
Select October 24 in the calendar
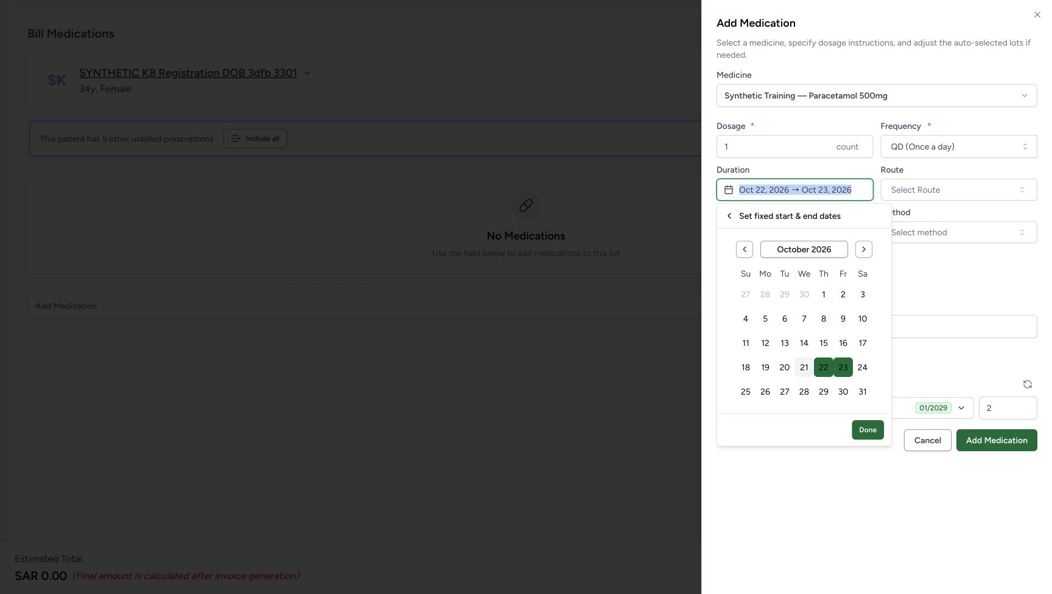[x=863, y=367]
